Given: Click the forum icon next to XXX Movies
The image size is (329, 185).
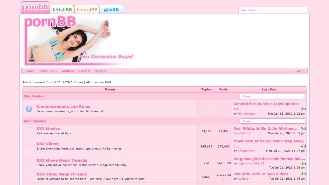Looking at the screenshot, I should click(29, 131).
